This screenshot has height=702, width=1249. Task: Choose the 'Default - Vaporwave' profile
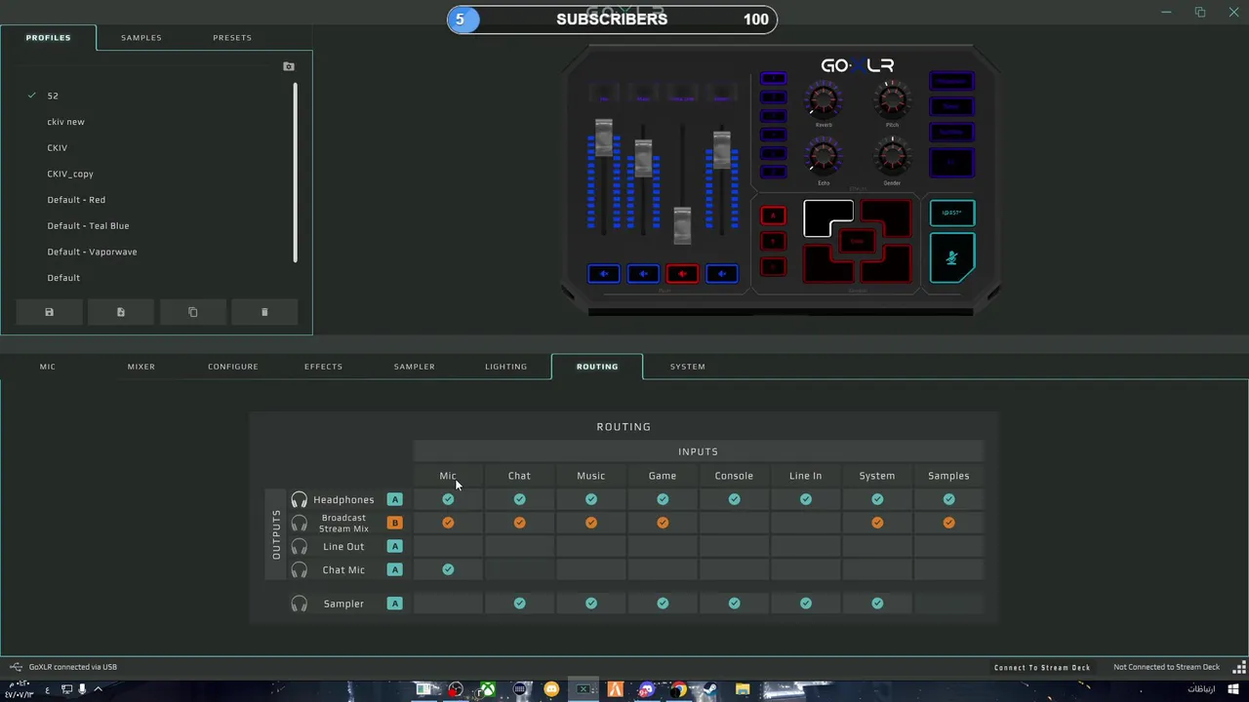(92, 252)
